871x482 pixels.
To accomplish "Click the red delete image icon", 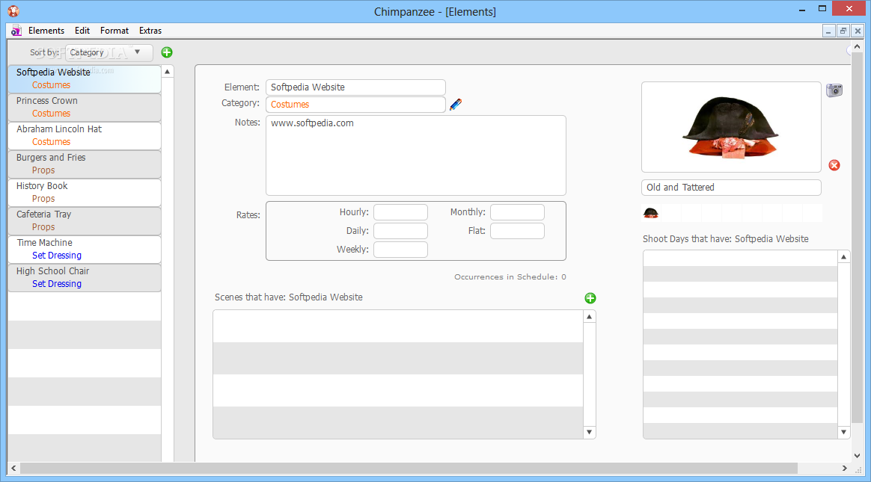I will (x=834, y=165).
